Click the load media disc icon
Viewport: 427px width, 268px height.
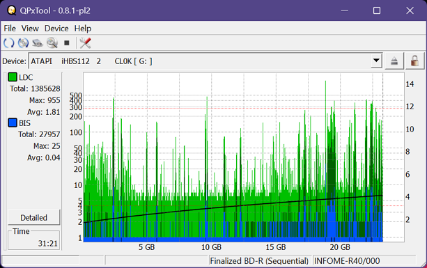coord(23,43)
